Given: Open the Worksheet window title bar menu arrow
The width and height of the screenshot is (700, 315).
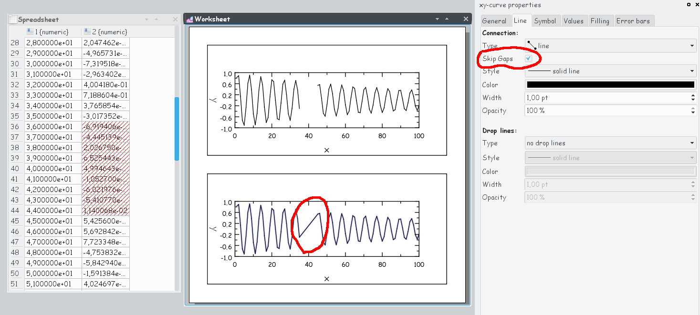Looking at the screenshot, I should click(437, 19).
